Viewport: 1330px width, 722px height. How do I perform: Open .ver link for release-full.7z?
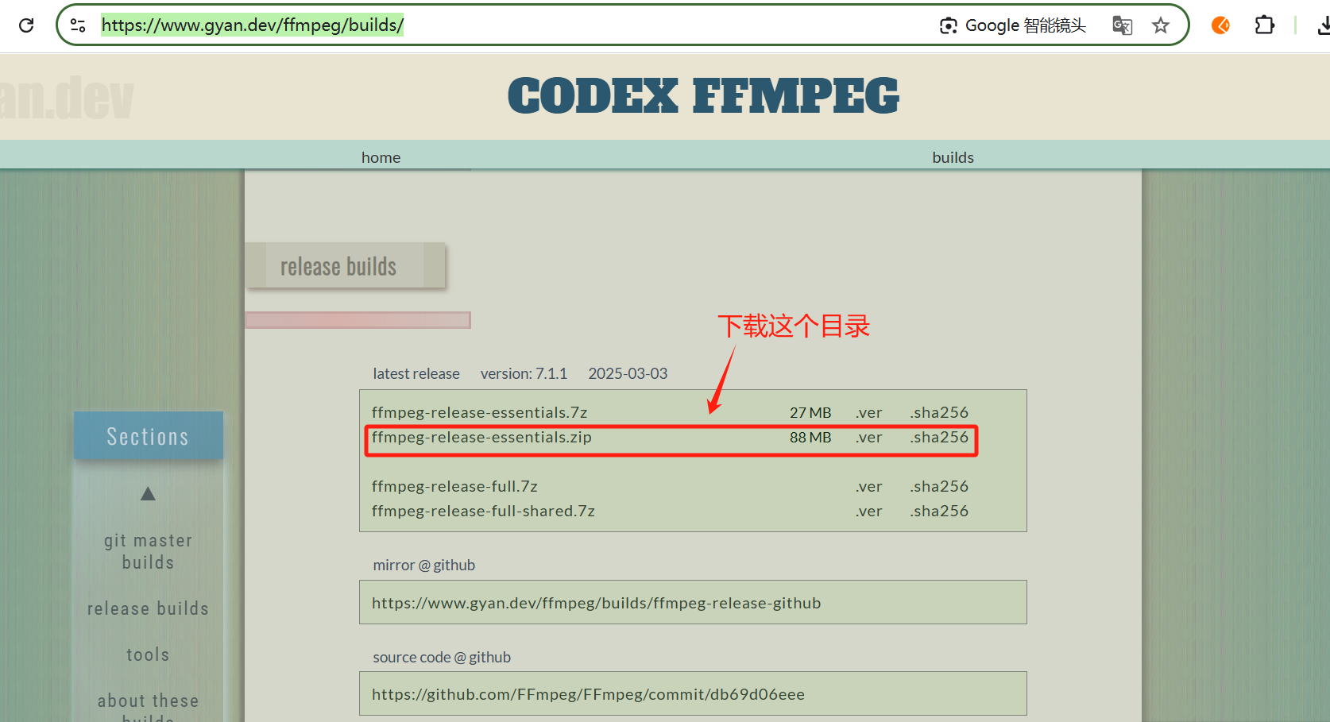[x=869, y=486]
